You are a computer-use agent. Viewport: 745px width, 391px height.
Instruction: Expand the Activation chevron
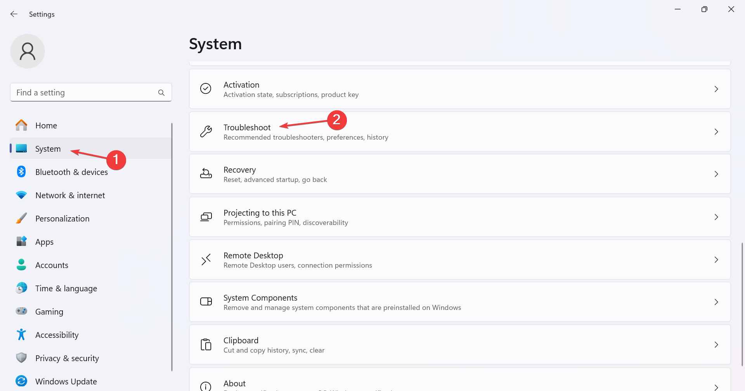pyautogui.click(x=716, y=89)
